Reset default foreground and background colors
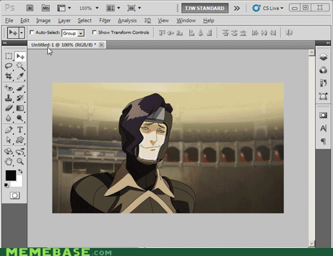The image size is (333, 256). pos(6,185)
